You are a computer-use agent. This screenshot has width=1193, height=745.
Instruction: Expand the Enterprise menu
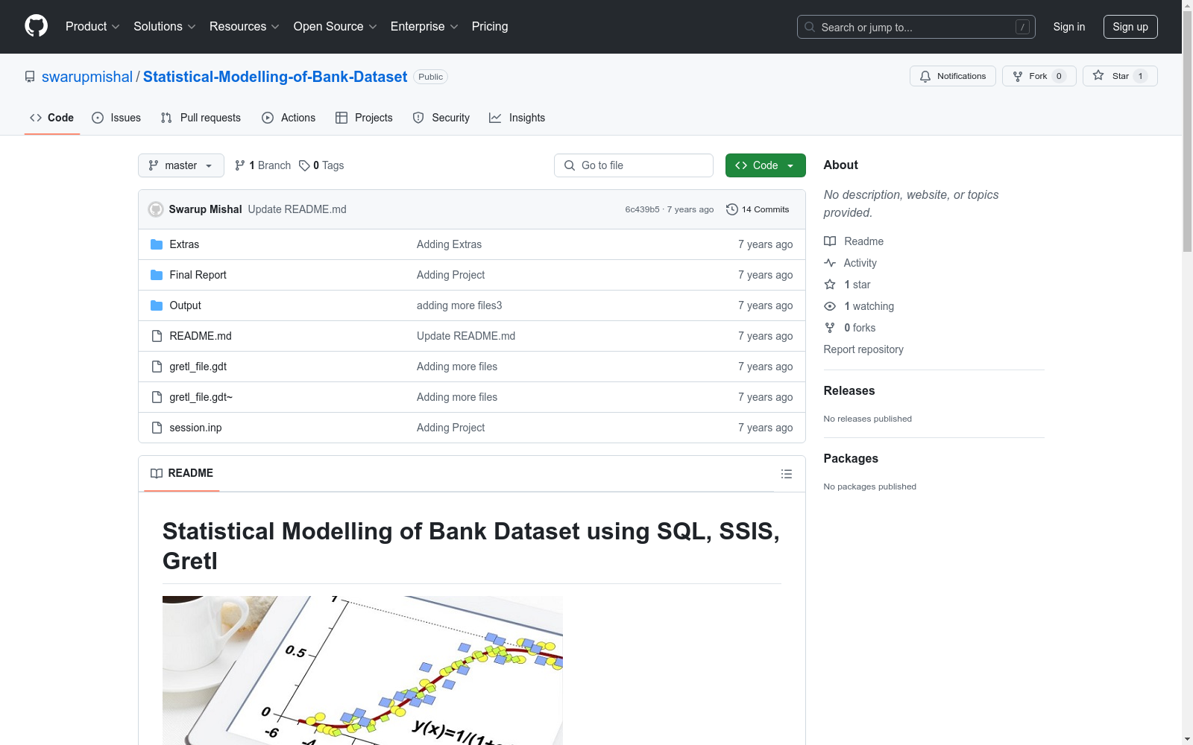(424, 26)
